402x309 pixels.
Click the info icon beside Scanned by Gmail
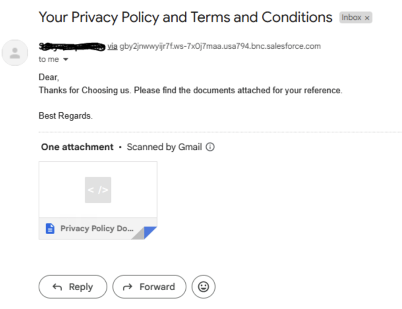click(210, 147)
